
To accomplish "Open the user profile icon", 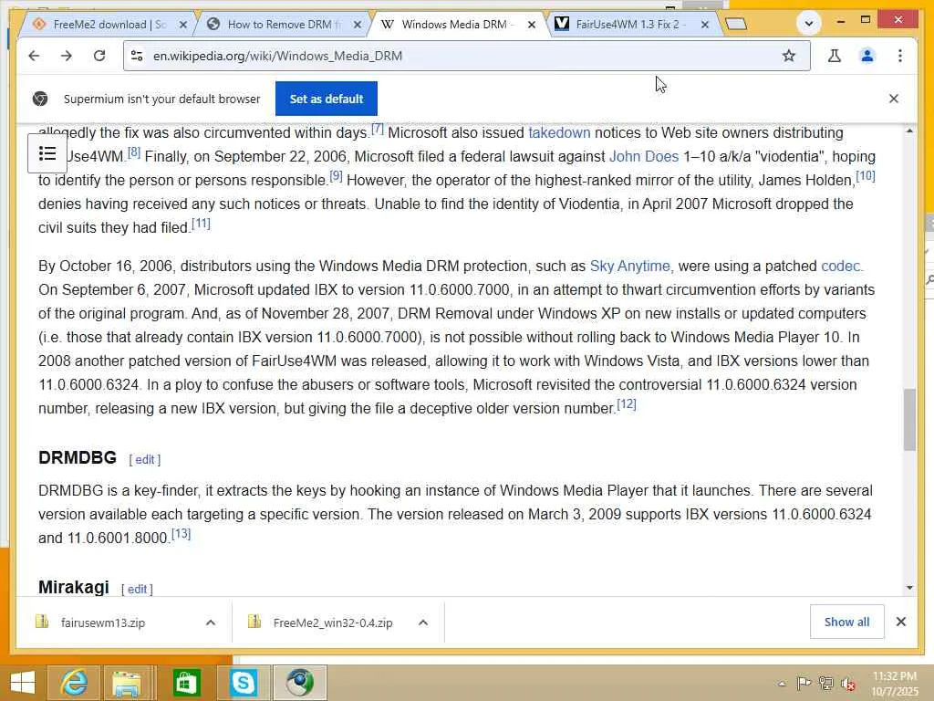I will pyautogui.click(x=867, y=56).
